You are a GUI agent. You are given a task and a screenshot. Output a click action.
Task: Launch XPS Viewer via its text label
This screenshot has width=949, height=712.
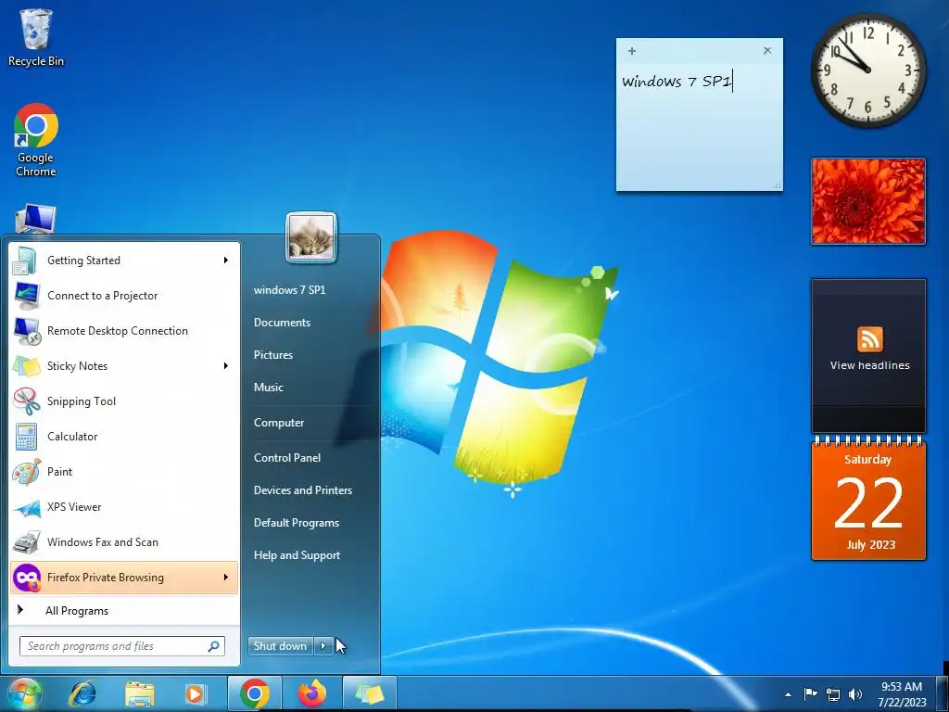point(74,507)
